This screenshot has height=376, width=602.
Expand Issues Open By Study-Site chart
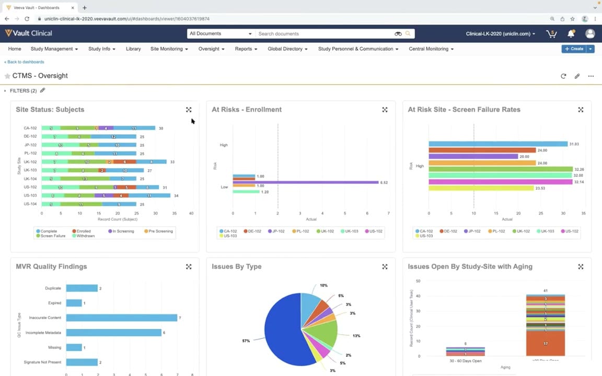click(581, 267)
